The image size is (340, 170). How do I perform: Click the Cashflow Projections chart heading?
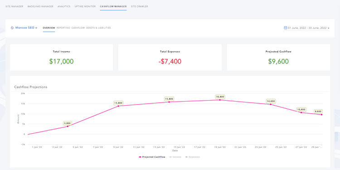click(31, 87)
